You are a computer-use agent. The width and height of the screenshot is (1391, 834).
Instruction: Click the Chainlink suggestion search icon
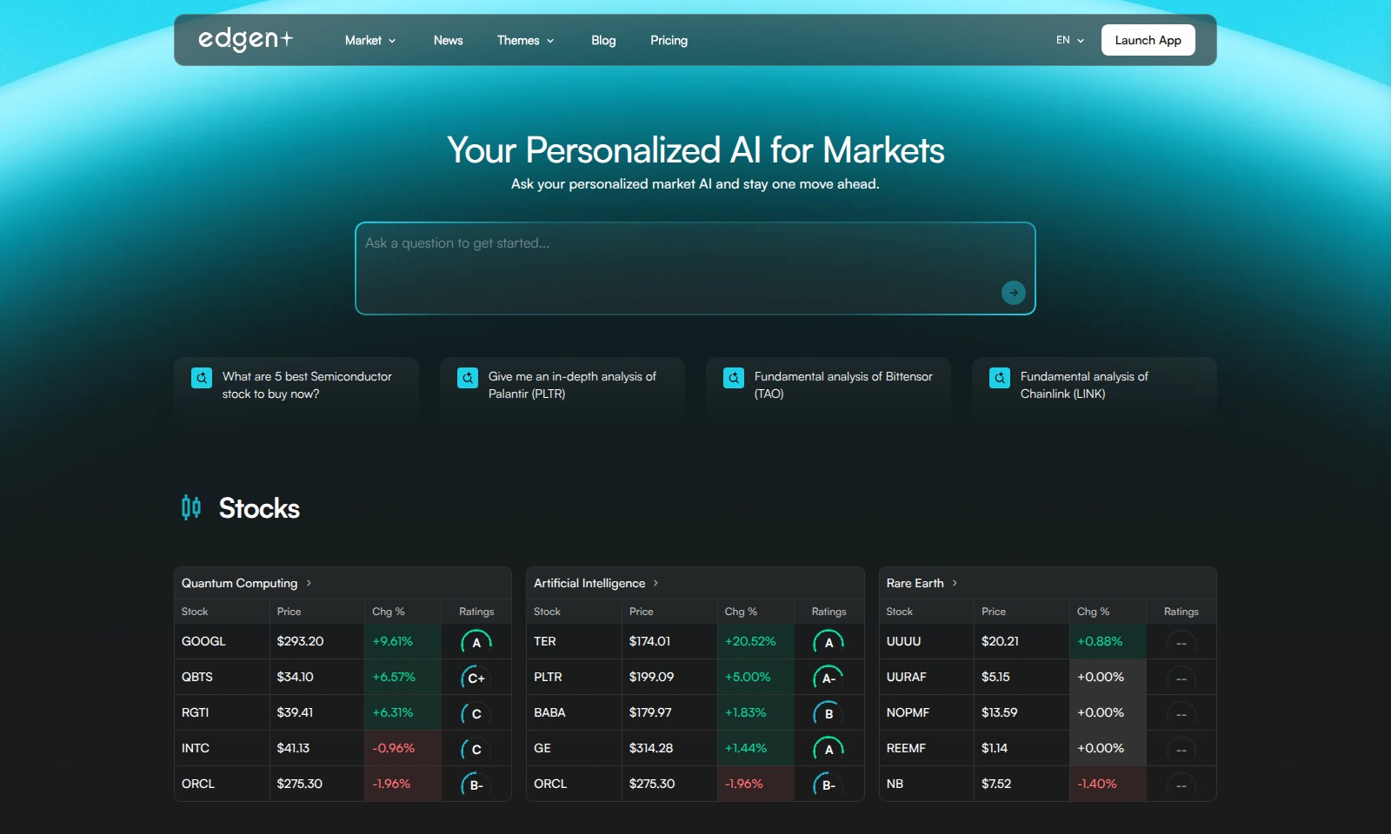pyautogui.click(x=1000, y=378)
